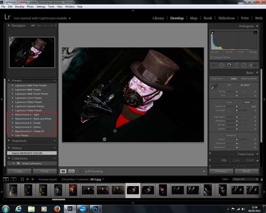
Task: Go back using the filmstrip left arrow
Action: click(28, 179)
